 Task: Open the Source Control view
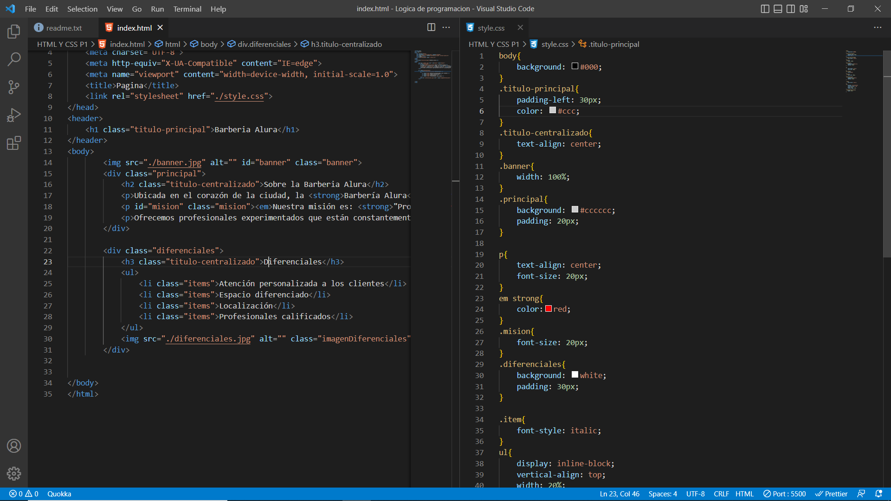click(x=14, y=87)
